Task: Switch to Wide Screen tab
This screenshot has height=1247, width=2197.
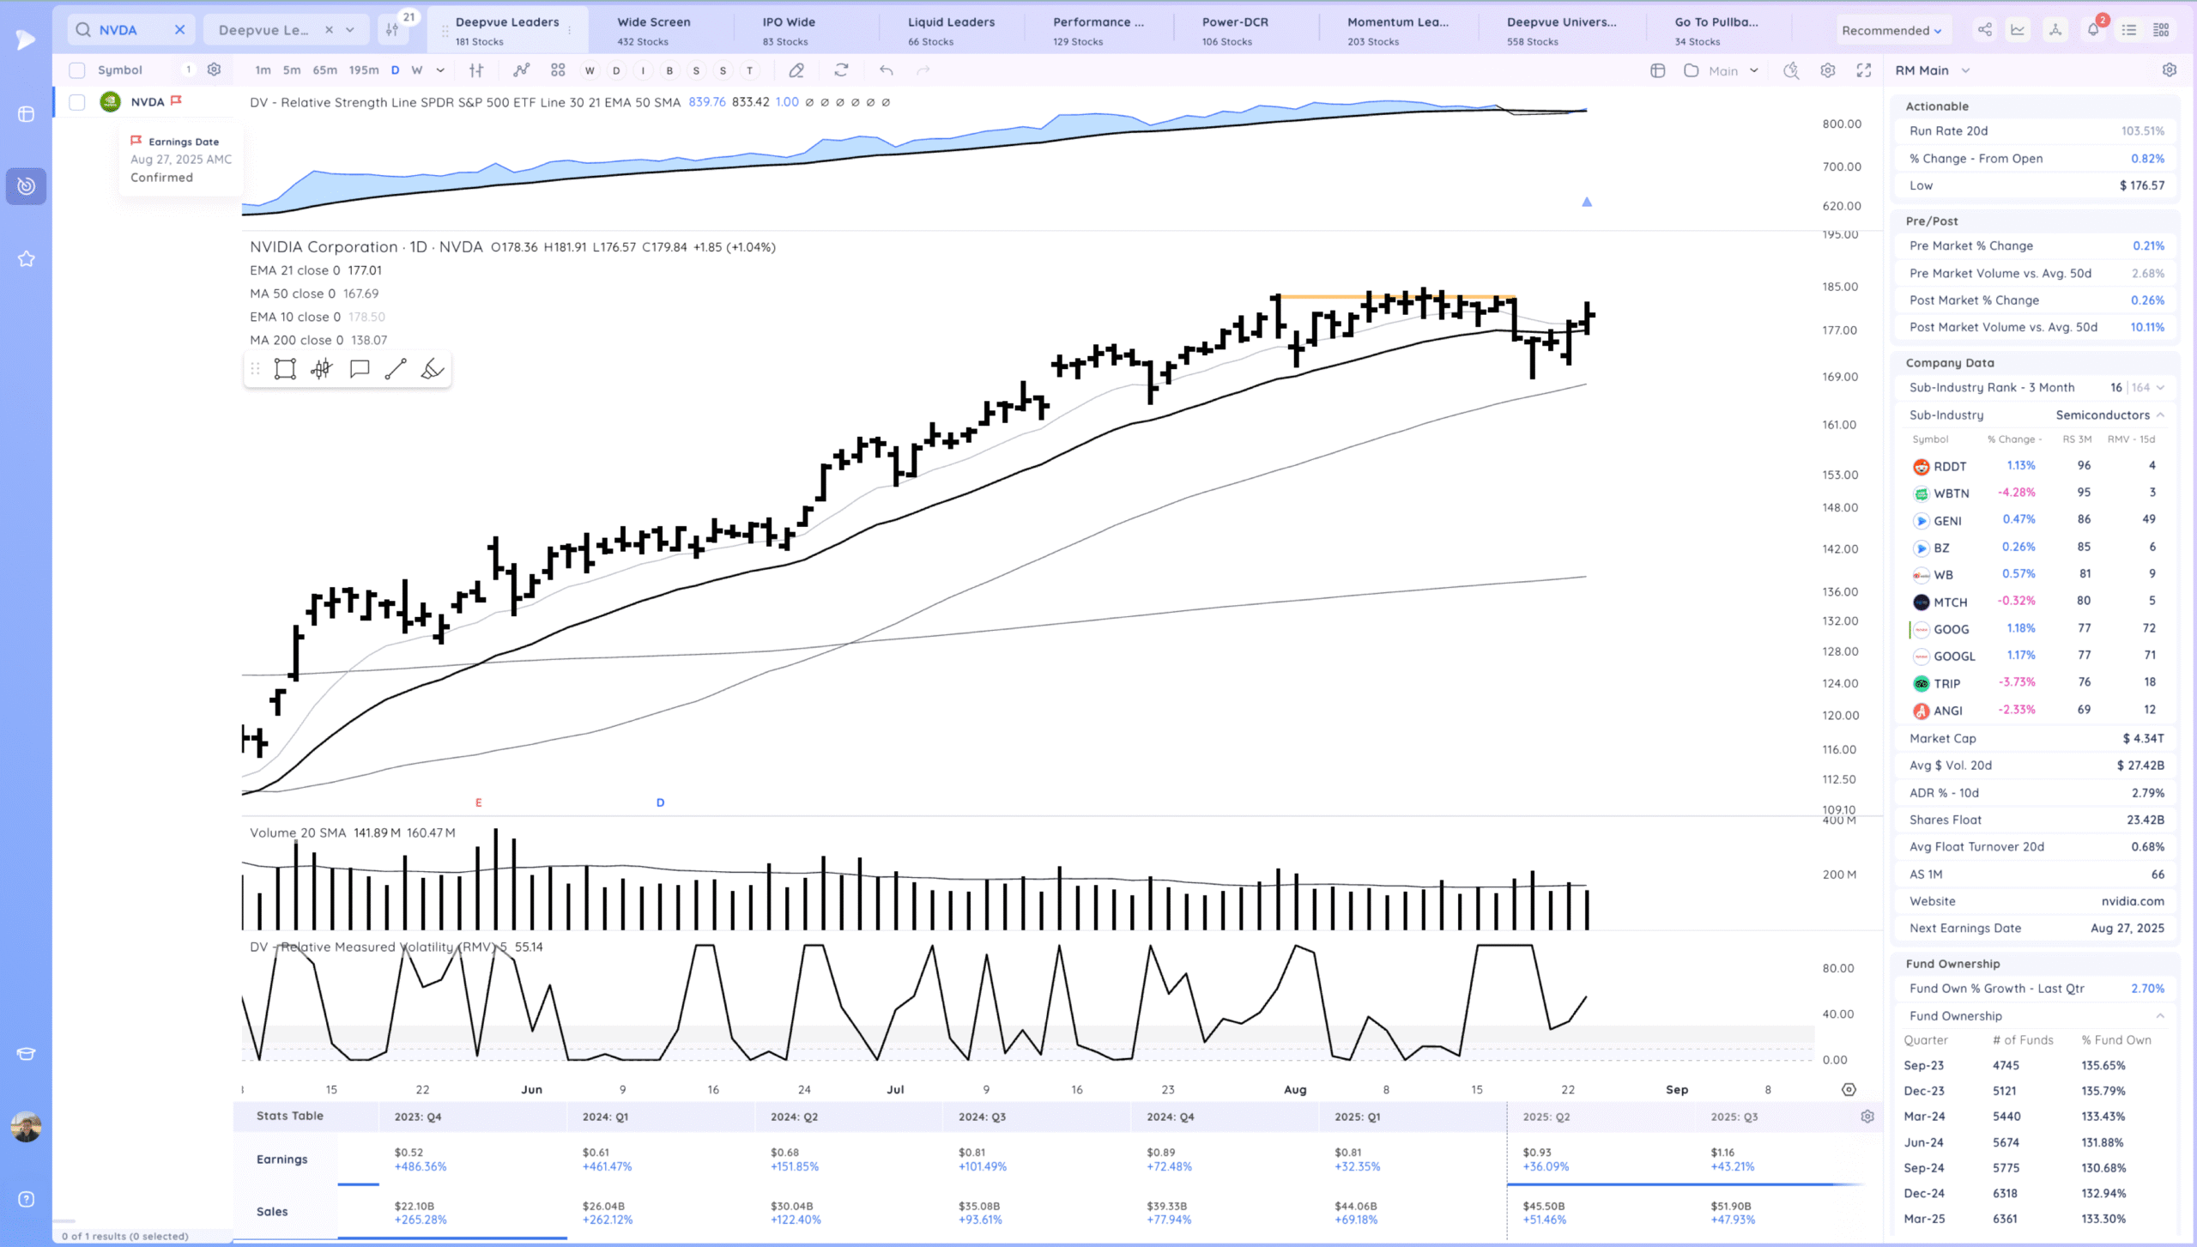Action: [654, 30]
